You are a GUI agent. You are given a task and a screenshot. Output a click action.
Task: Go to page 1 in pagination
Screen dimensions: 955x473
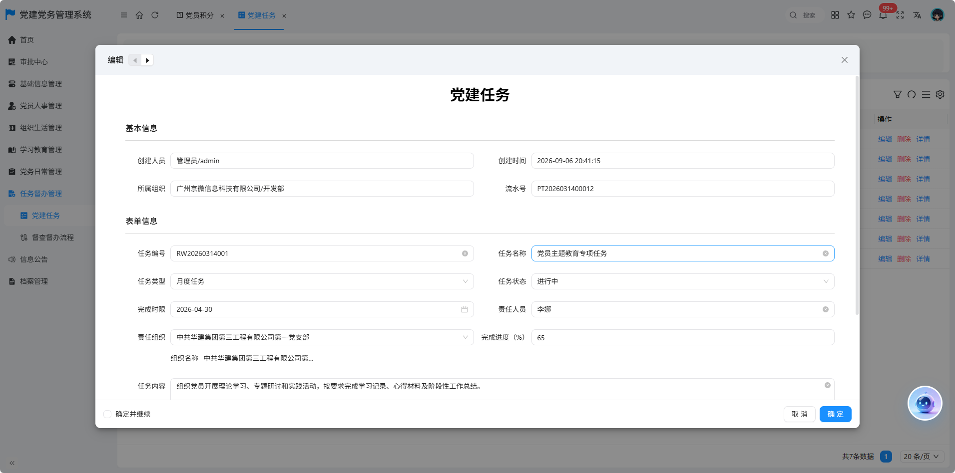(886, 457)
